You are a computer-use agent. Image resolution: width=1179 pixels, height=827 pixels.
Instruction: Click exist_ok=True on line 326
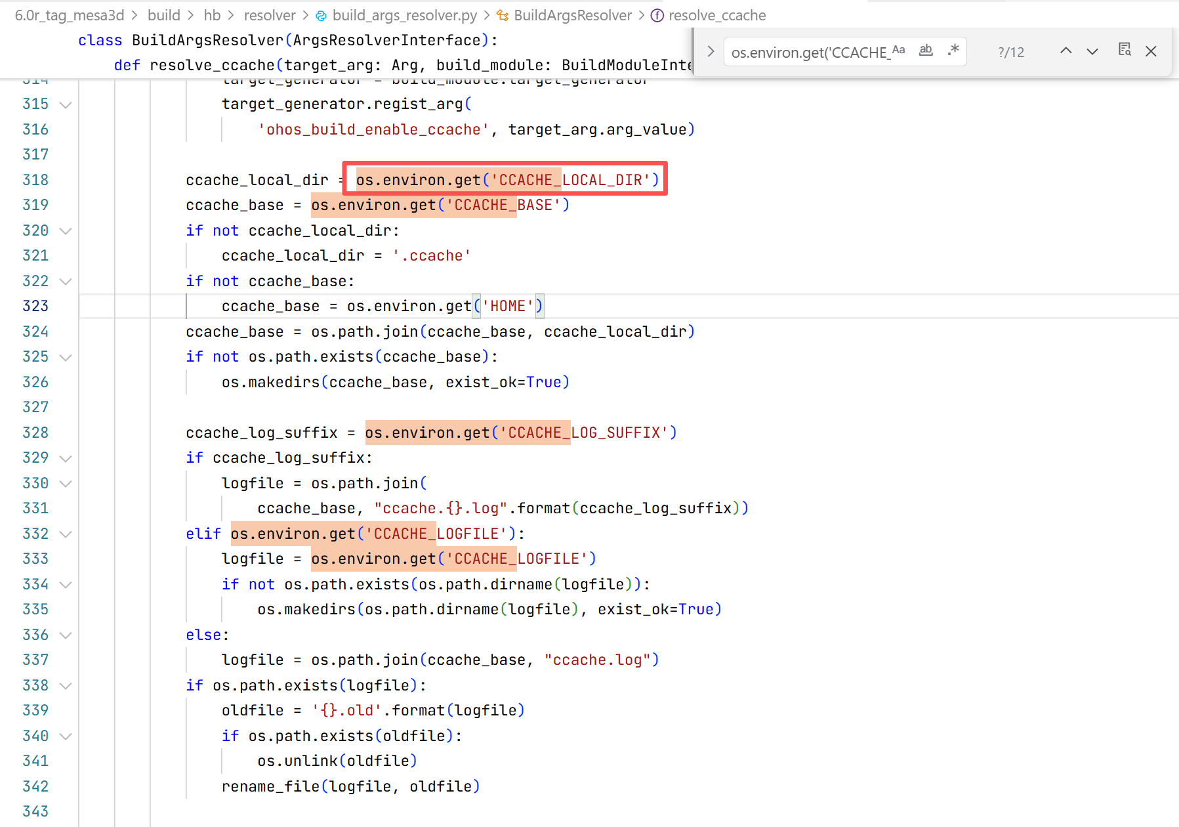[x=504, y=382]
